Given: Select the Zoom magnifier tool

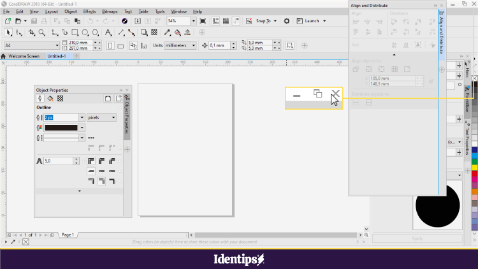Looking at the screenshot, I should 42,33.
